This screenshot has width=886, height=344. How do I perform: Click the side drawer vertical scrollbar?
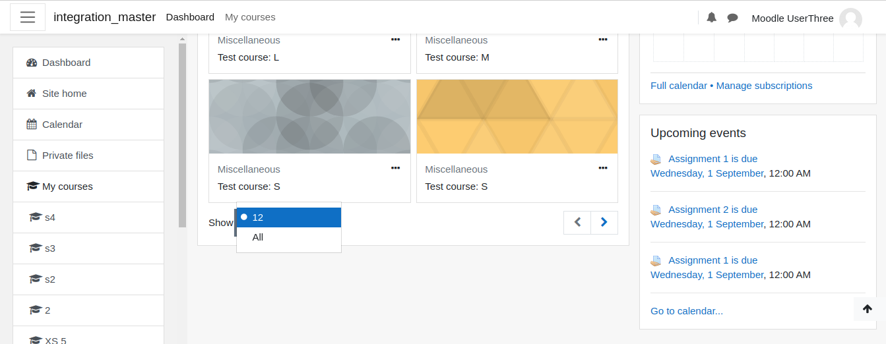coord(183,135)
